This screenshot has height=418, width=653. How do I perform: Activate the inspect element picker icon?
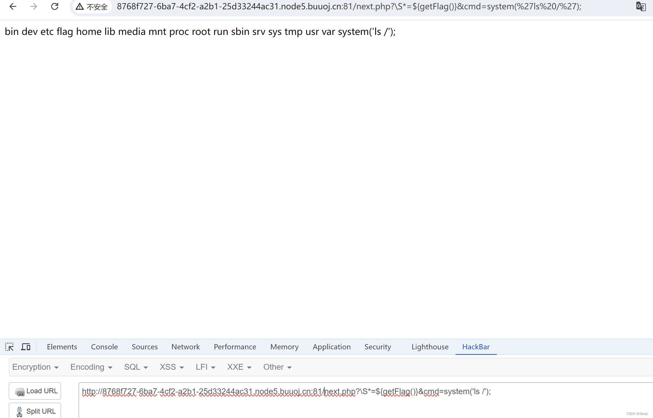[9, 347]
